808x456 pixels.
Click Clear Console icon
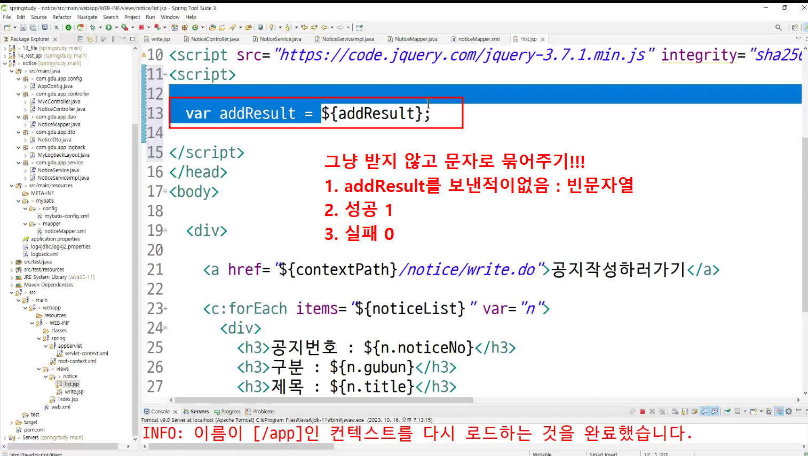(x=675, y=412)
